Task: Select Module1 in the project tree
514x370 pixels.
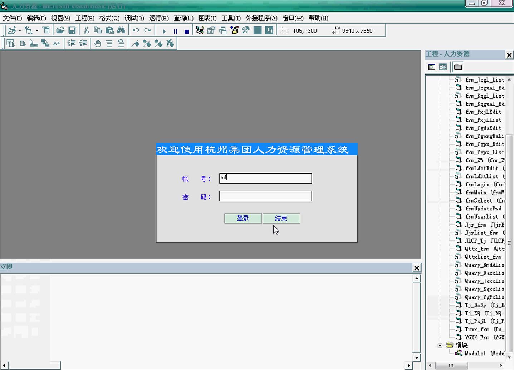Action: (x=480, y=353)
